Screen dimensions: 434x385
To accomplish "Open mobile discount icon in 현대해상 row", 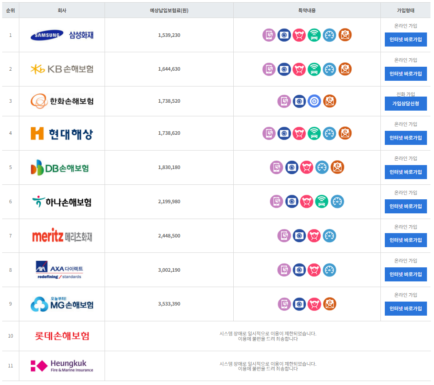I will tap(269, 133).
